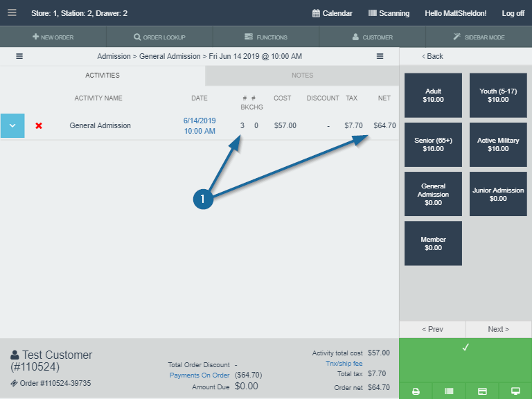The height and width of the screenshot is (399, 532).
Task: Go to Prev page of tickets
Action: [x=432, y=329]
